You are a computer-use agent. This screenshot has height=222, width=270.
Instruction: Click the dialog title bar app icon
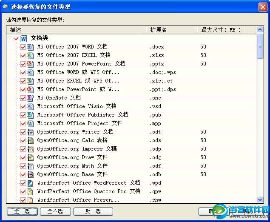pos(6,6)
